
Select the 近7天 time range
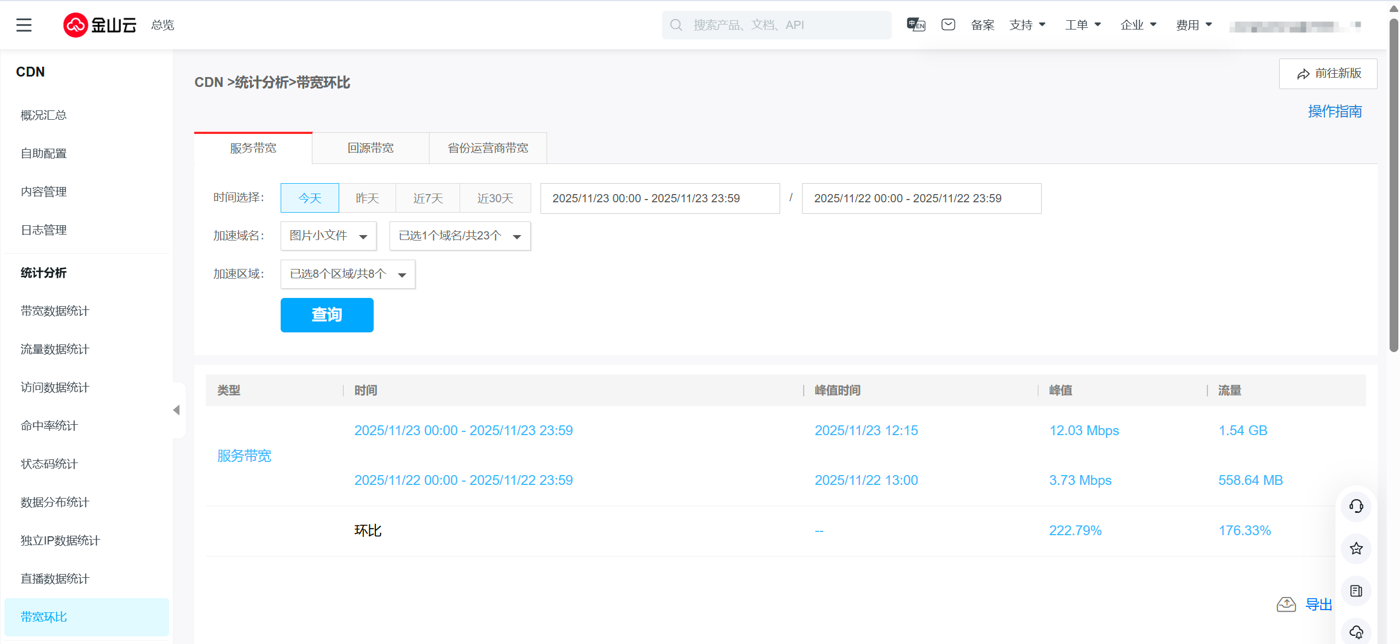coord(427,198)
